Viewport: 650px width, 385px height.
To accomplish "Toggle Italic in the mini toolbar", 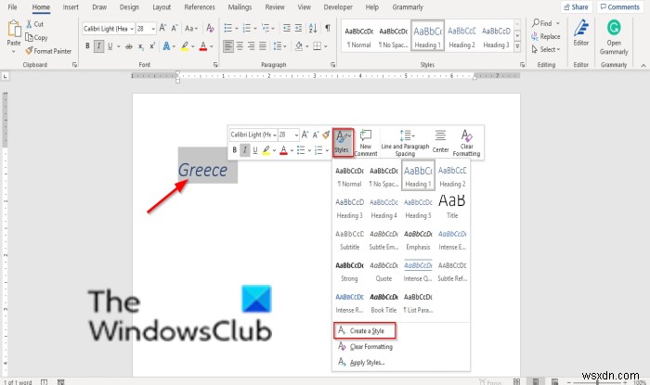I will [x=245, y=150].
